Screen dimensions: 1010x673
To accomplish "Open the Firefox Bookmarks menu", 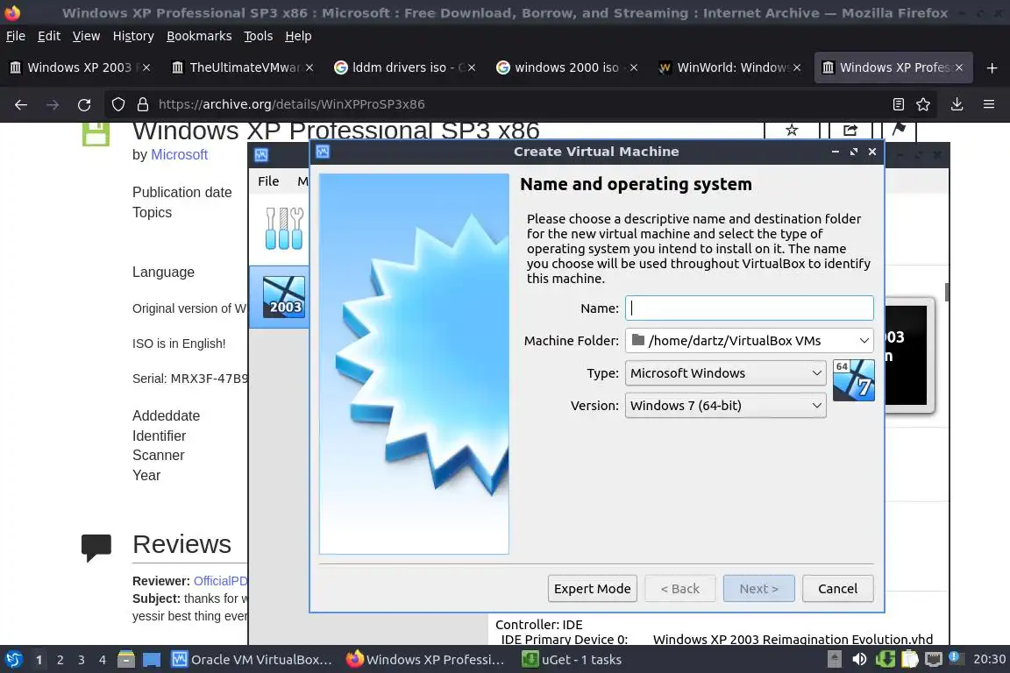I will (199, 36).
